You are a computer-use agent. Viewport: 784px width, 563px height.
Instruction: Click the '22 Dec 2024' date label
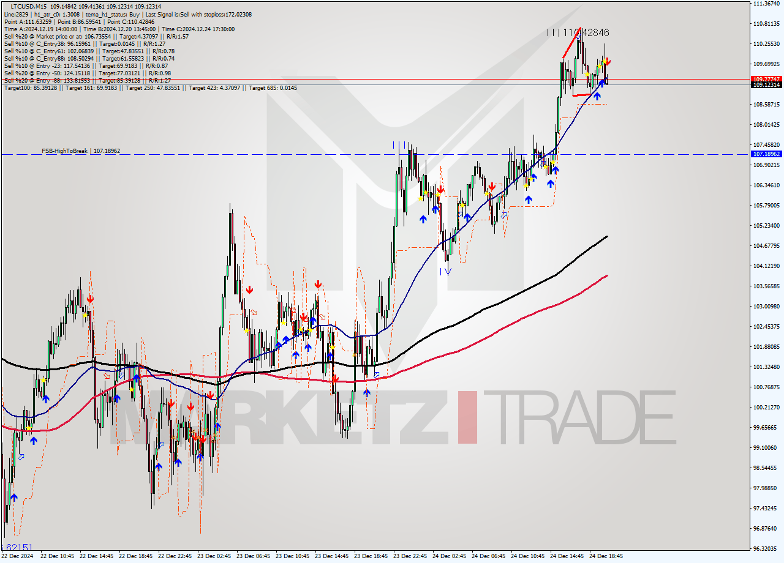17,556
